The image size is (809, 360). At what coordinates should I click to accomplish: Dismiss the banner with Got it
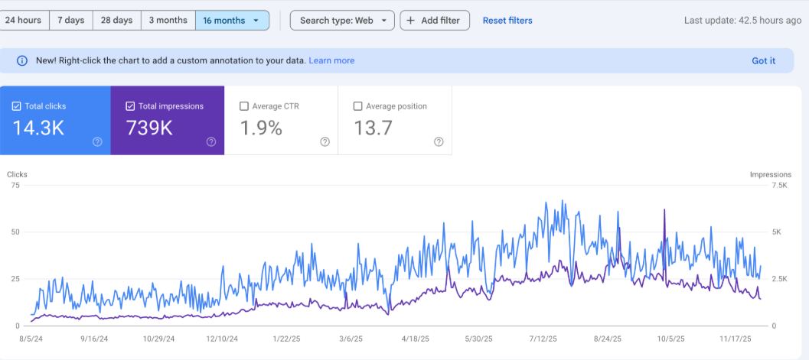point(763,61)
